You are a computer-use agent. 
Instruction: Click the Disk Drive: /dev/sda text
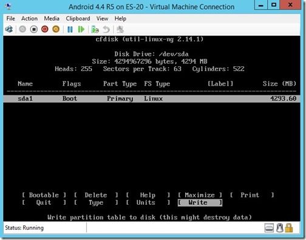pos(151,54)
